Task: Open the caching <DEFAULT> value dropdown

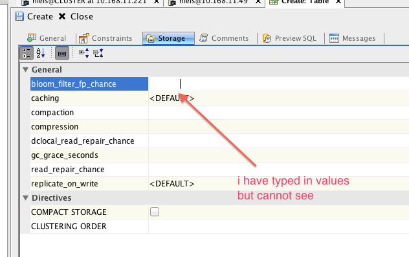Action: (x=279, y=98)
